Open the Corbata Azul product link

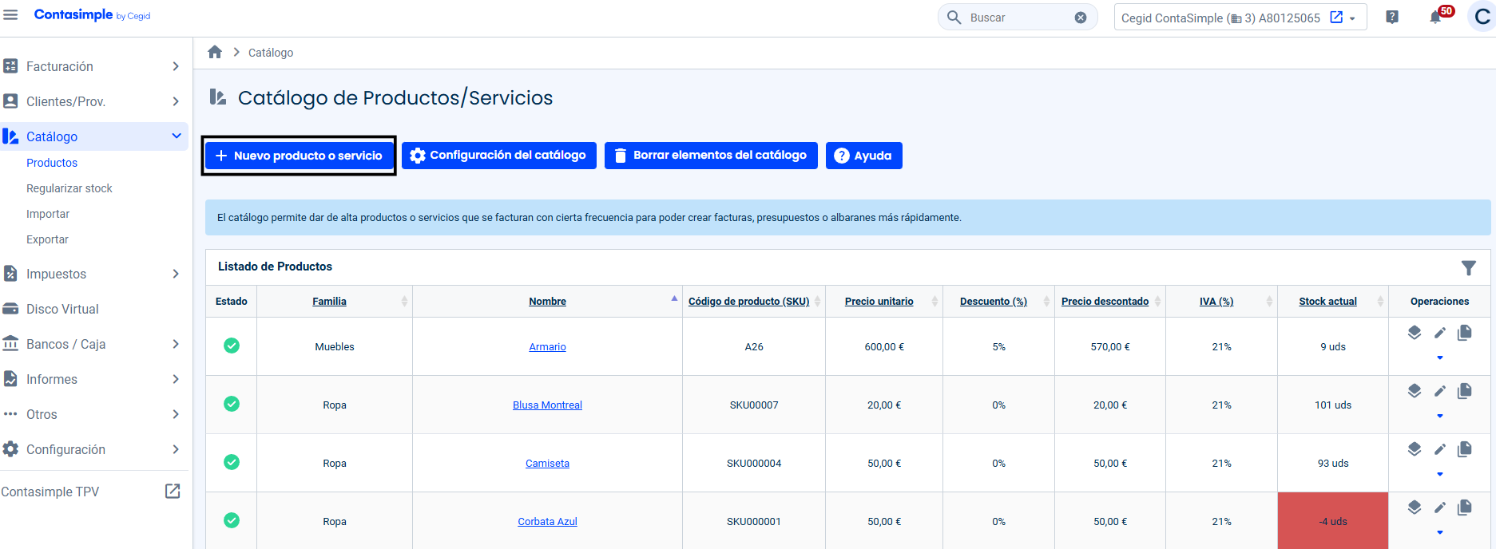pyautogui.click(x=547, y=521)
